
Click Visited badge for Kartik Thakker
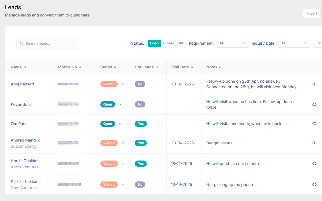click(109, 185)
